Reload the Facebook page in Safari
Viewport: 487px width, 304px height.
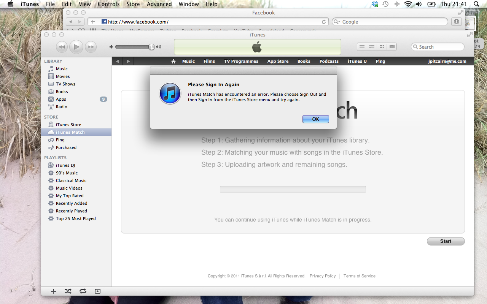point(324,22)
